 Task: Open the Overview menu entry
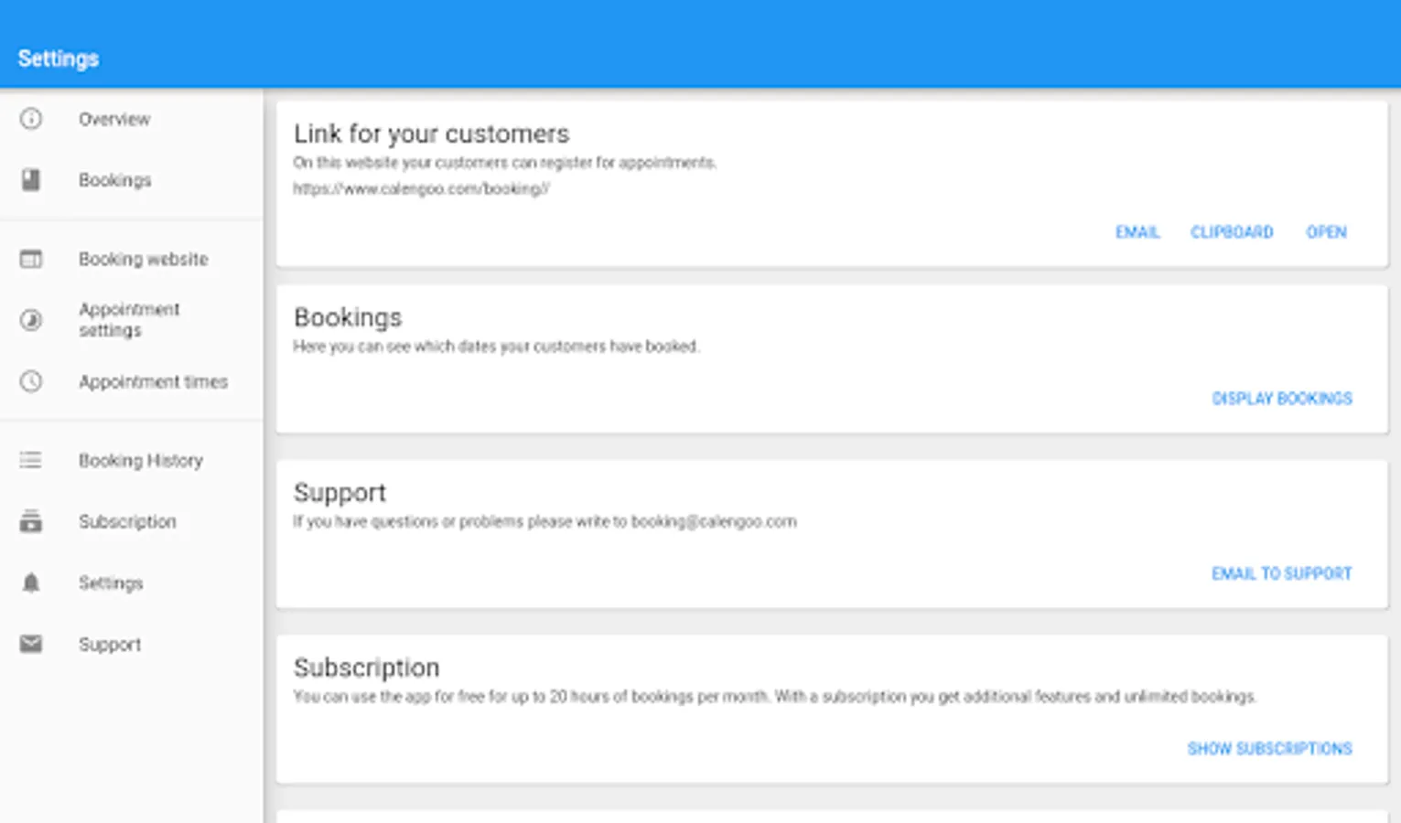click(114, 119)
